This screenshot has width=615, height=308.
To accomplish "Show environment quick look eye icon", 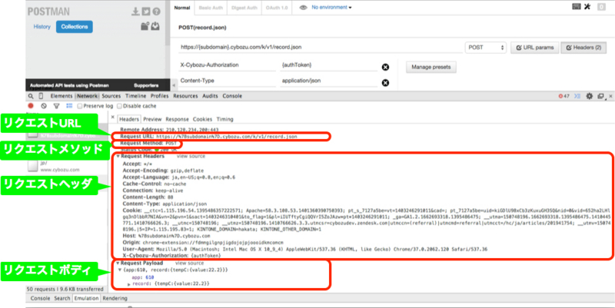I will click(303, 8).
